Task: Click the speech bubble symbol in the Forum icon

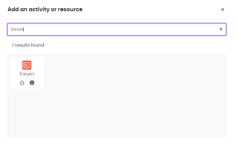Action: click(x=27, y=65)
